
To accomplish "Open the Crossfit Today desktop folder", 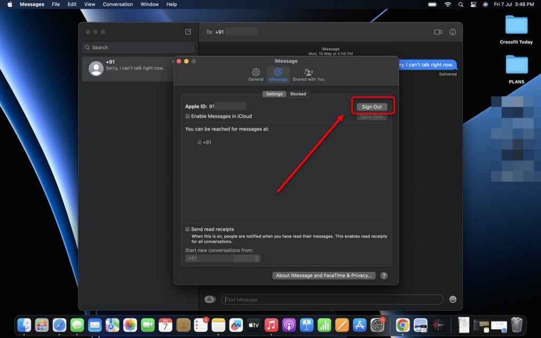I will pos(516,30).
